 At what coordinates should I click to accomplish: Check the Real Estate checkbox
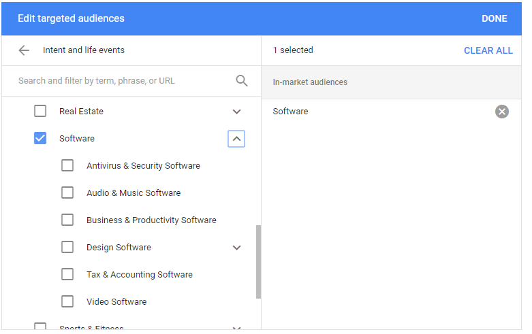pyautogui.click(x=40, y=111)
